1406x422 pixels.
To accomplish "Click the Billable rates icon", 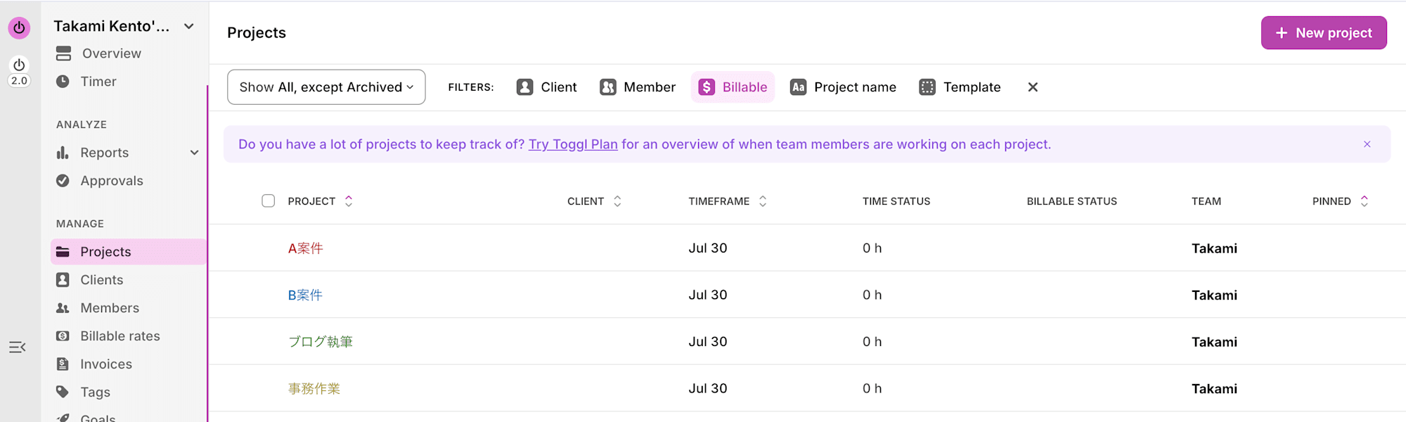I will (63, 336).
